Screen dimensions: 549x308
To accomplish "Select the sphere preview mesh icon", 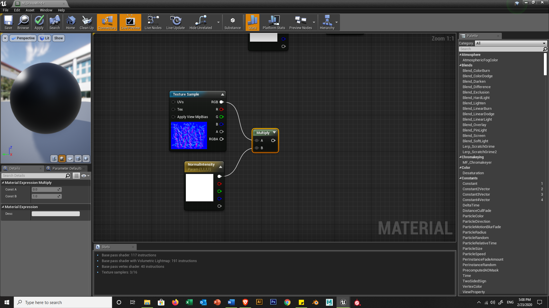I will (x=62, y=159).
